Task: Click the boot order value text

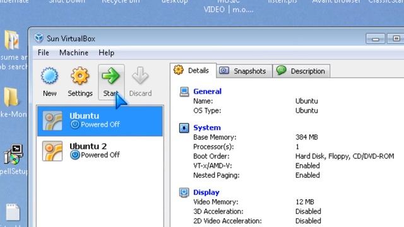Action: coord(345,156)
